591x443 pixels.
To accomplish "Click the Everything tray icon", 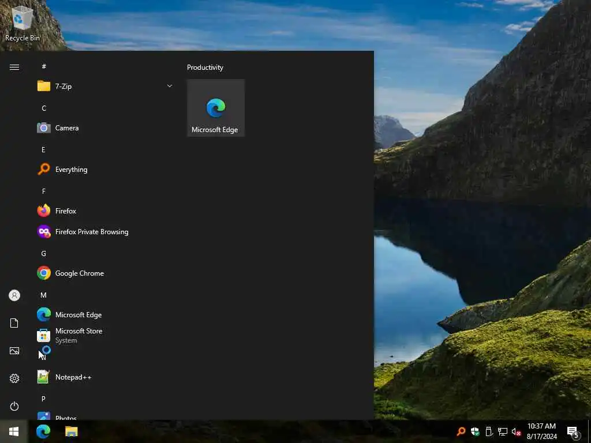I will click(x=461, y=431).
